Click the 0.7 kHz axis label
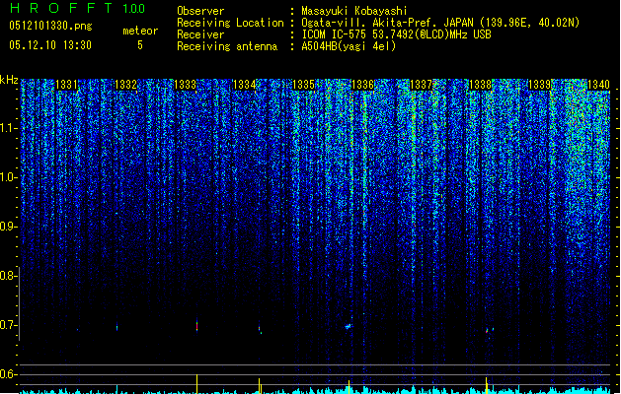This screenshot has height=394, width=621. tap(9, 325)
